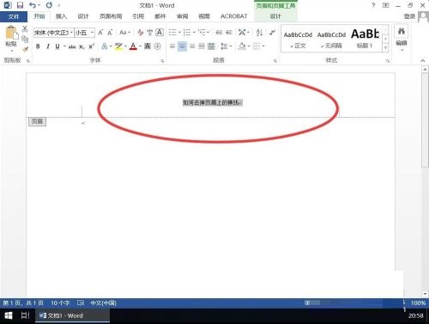Click the Character Border boxed A icon
The width and height of the screenshot is (429, 324).
coord(160,33)
